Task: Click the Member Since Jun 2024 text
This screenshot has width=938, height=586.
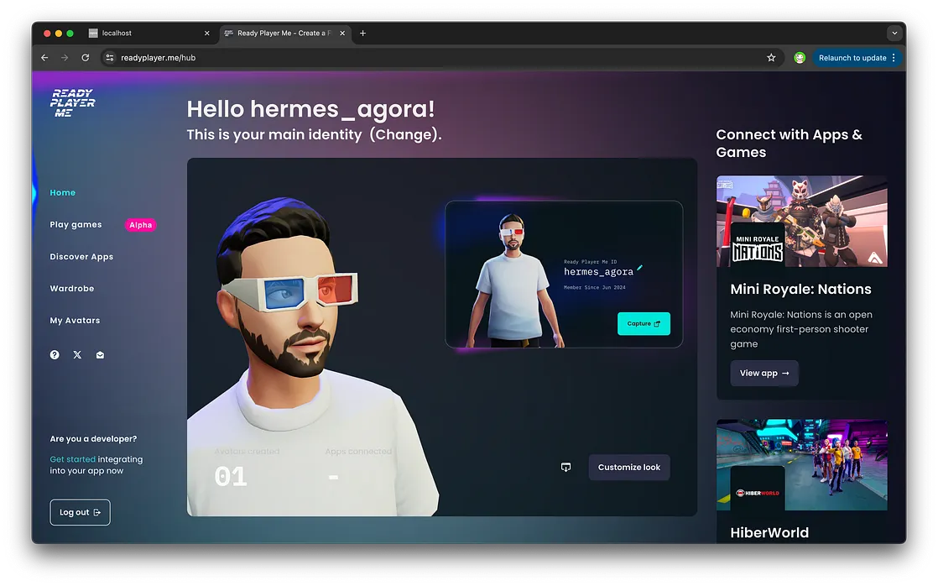Action: pyautogui.click(x=595, y=287)
